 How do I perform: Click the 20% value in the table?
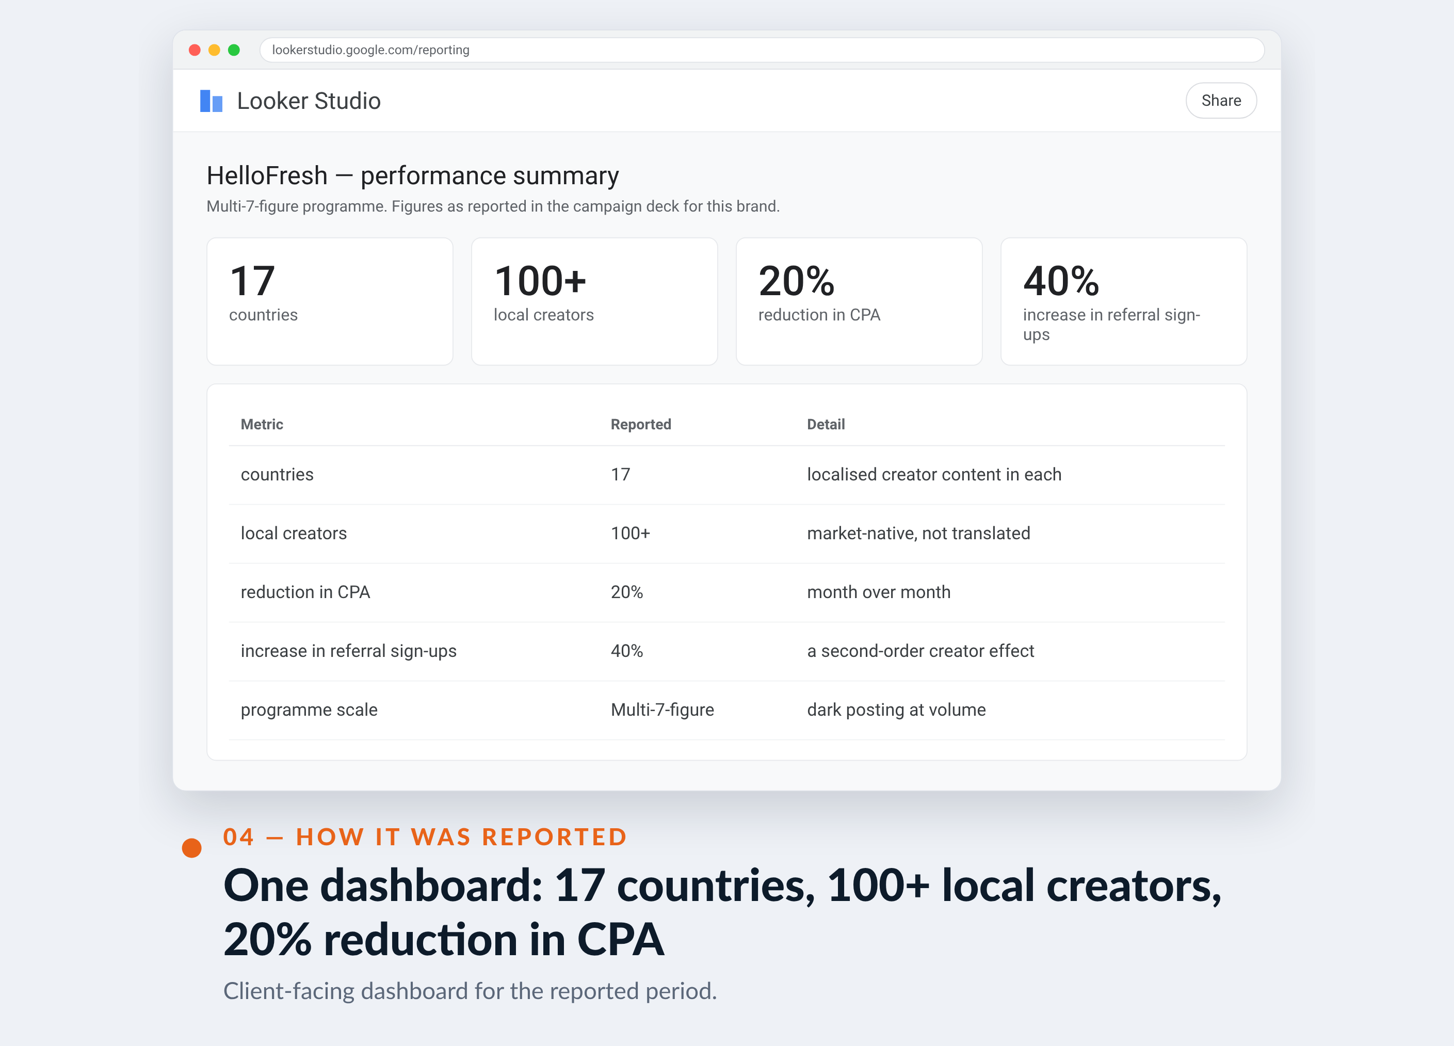[x=627, y=592]
